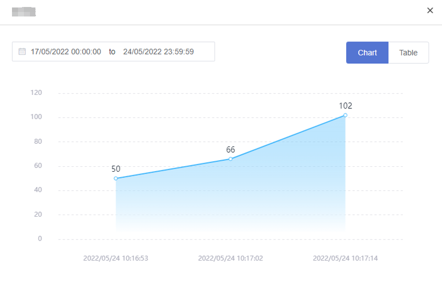442x303 pixels.
Task: Click the 'to' separator in date range
Action: point(112,51)
